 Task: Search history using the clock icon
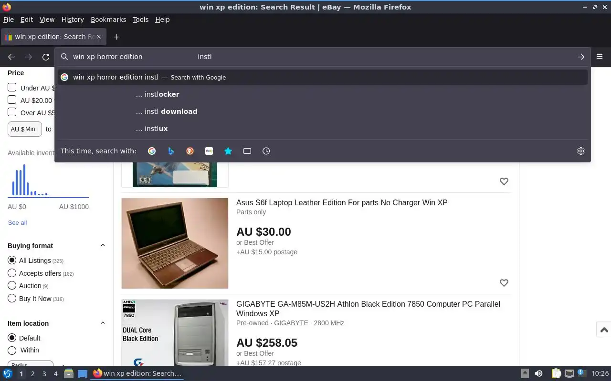coord(266,151)
